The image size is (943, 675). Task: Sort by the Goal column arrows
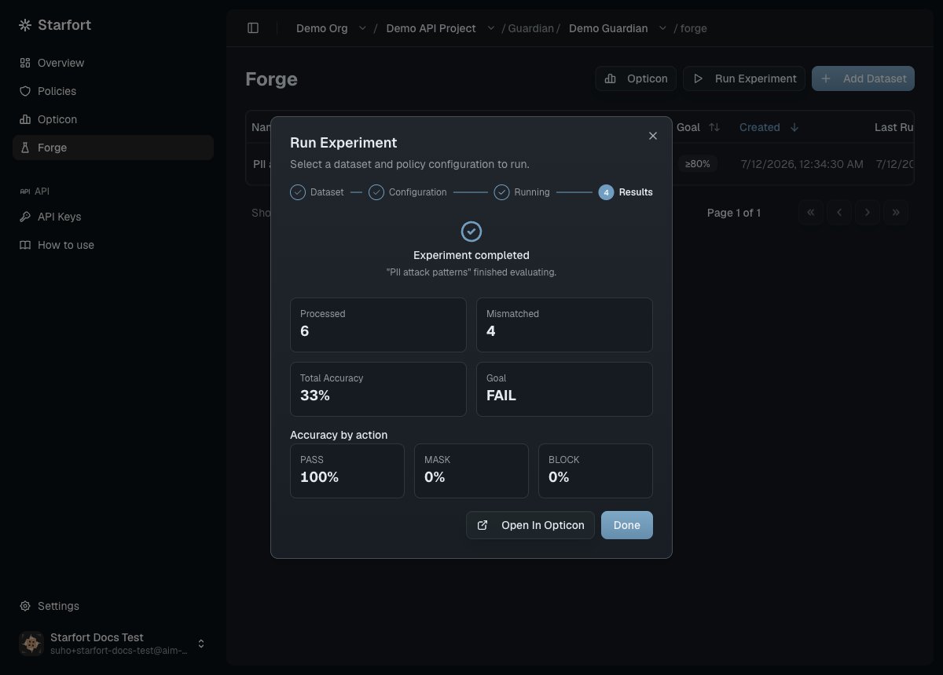[x=714, y=127]
